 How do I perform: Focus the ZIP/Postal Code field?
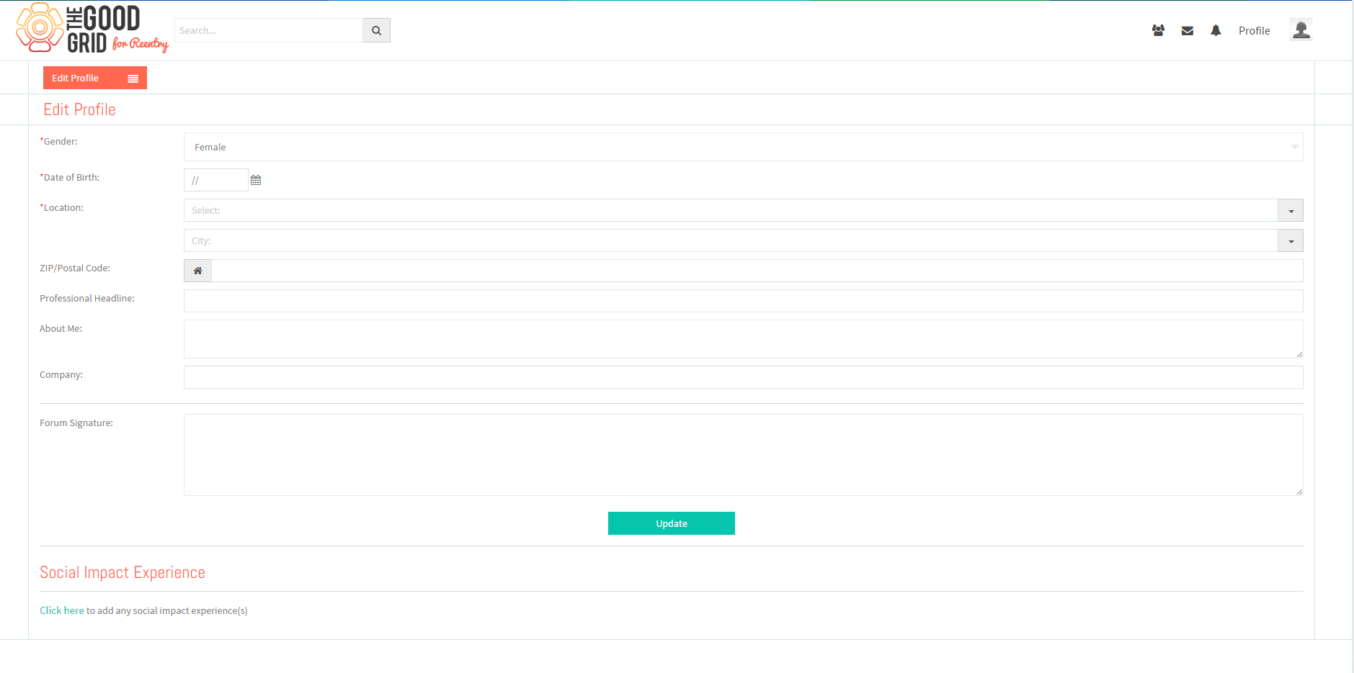[757, 271]
